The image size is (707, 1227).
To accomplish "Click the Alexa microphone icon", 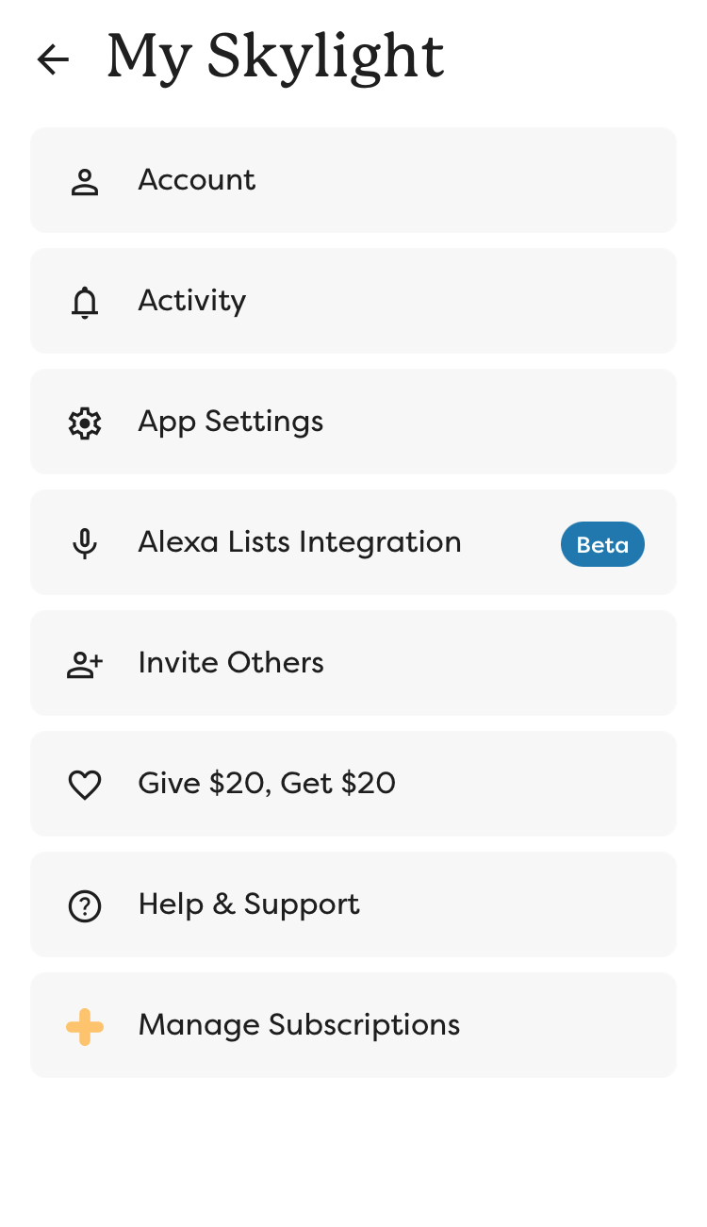I will coord(85,543).
